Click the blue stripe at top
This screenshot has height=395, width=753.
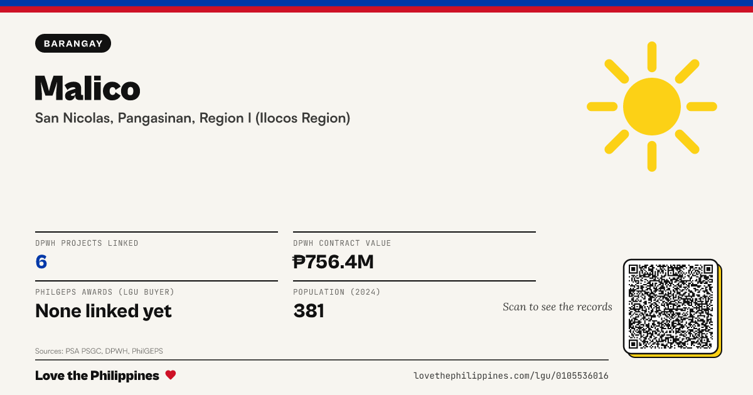click(x=376, y=3)
